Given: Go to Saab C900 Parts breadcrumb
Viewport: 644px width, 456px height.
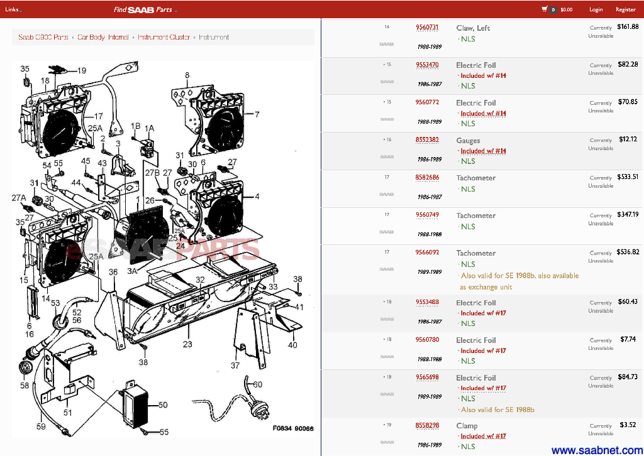Looking at the screenshot, I should (43, 37).
